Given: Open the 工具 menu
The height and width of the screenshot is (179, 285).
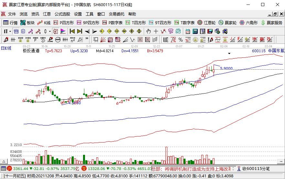Looking at the screenshot, I should tap(90, 14).
